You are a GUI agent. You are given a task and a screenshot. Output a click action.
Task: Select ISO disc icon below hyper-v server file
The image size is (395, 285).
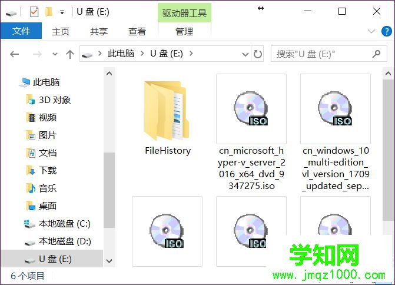coord(250,231)
